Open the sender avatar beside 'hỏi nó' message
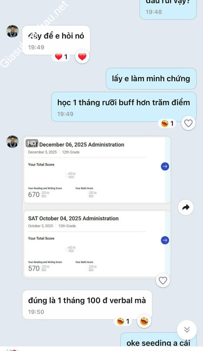This screenshot has width=203, height=351. [x=12, y=31]
